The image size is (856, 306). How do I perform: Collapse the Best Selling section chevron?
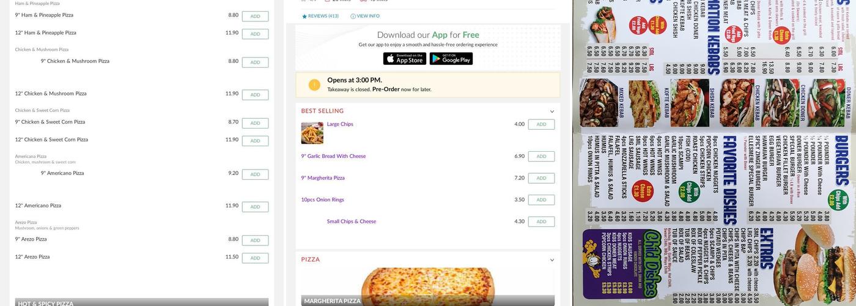(x=552, y=111)
